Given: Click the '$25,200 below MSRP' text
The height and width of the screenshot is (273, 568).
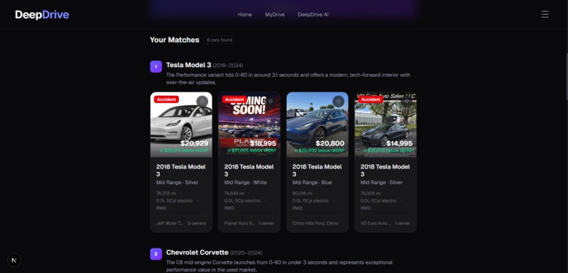Looking at the screenshot, I should [x=319, y=150].
